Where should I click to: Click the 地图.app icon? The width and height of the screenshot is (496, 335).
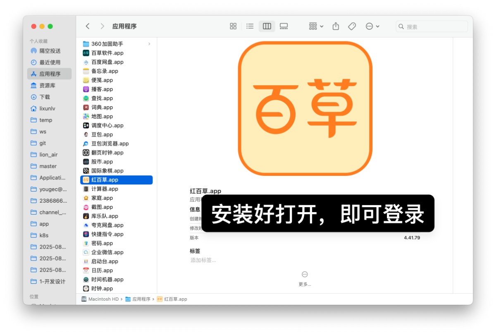click(86, 117)
